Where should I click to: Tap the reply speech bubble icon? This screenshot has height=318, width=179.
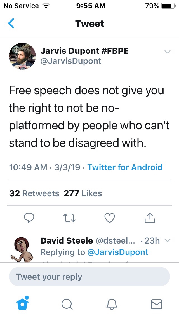coord(29,218)
